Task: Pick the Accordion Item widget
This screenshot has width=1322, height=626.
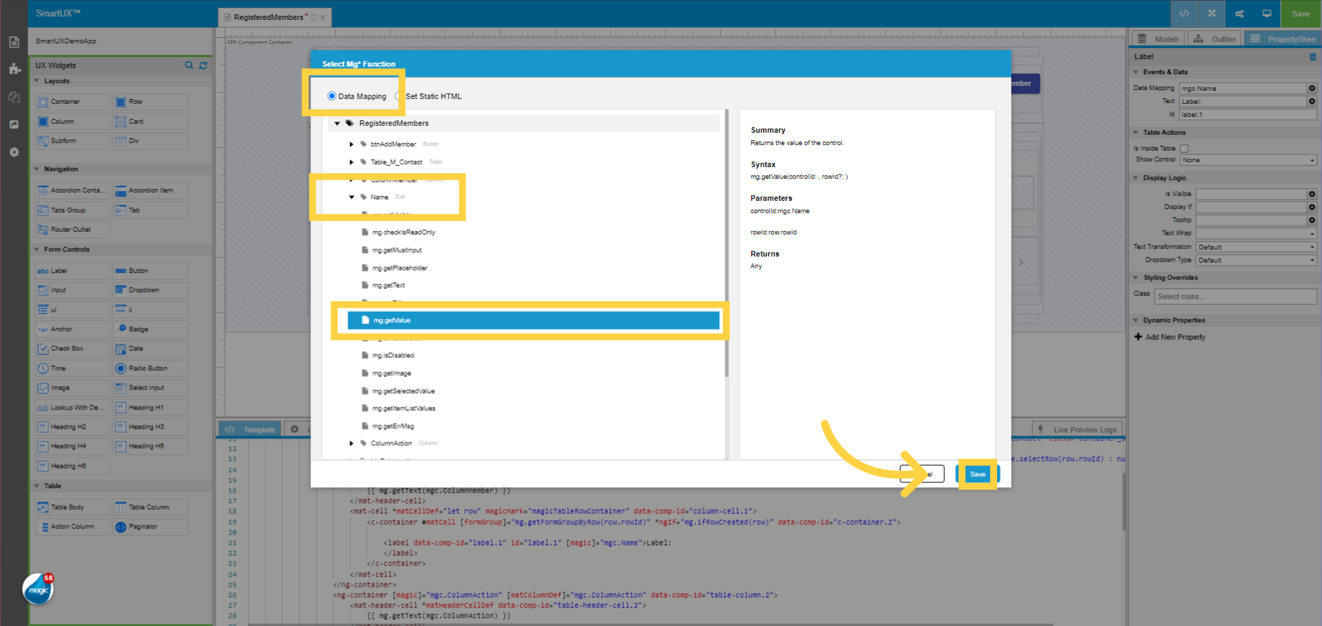Action: tap(150, 191)
